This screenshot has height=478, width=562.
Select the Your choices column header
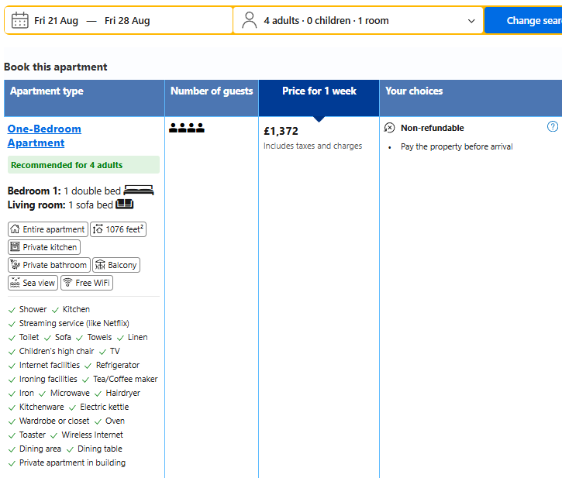[471, 98]
